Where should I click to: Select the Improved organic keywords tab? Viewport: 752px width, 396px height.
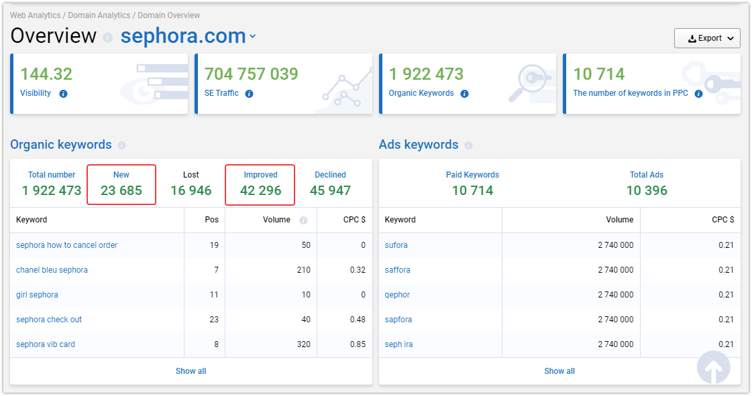tap(260, 185)
